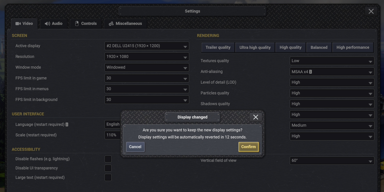Apply the High performance preset

[353, 47]
